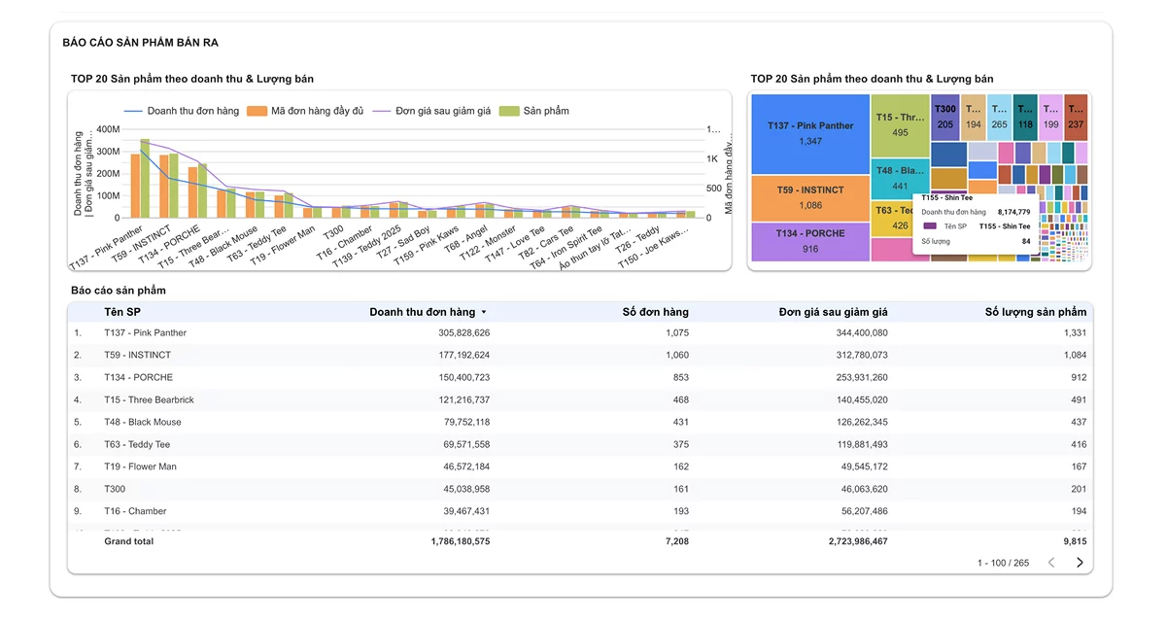Sort table by Tên SP column header
The width and height of the screenshot is (1166, 622).
point(122,312)
